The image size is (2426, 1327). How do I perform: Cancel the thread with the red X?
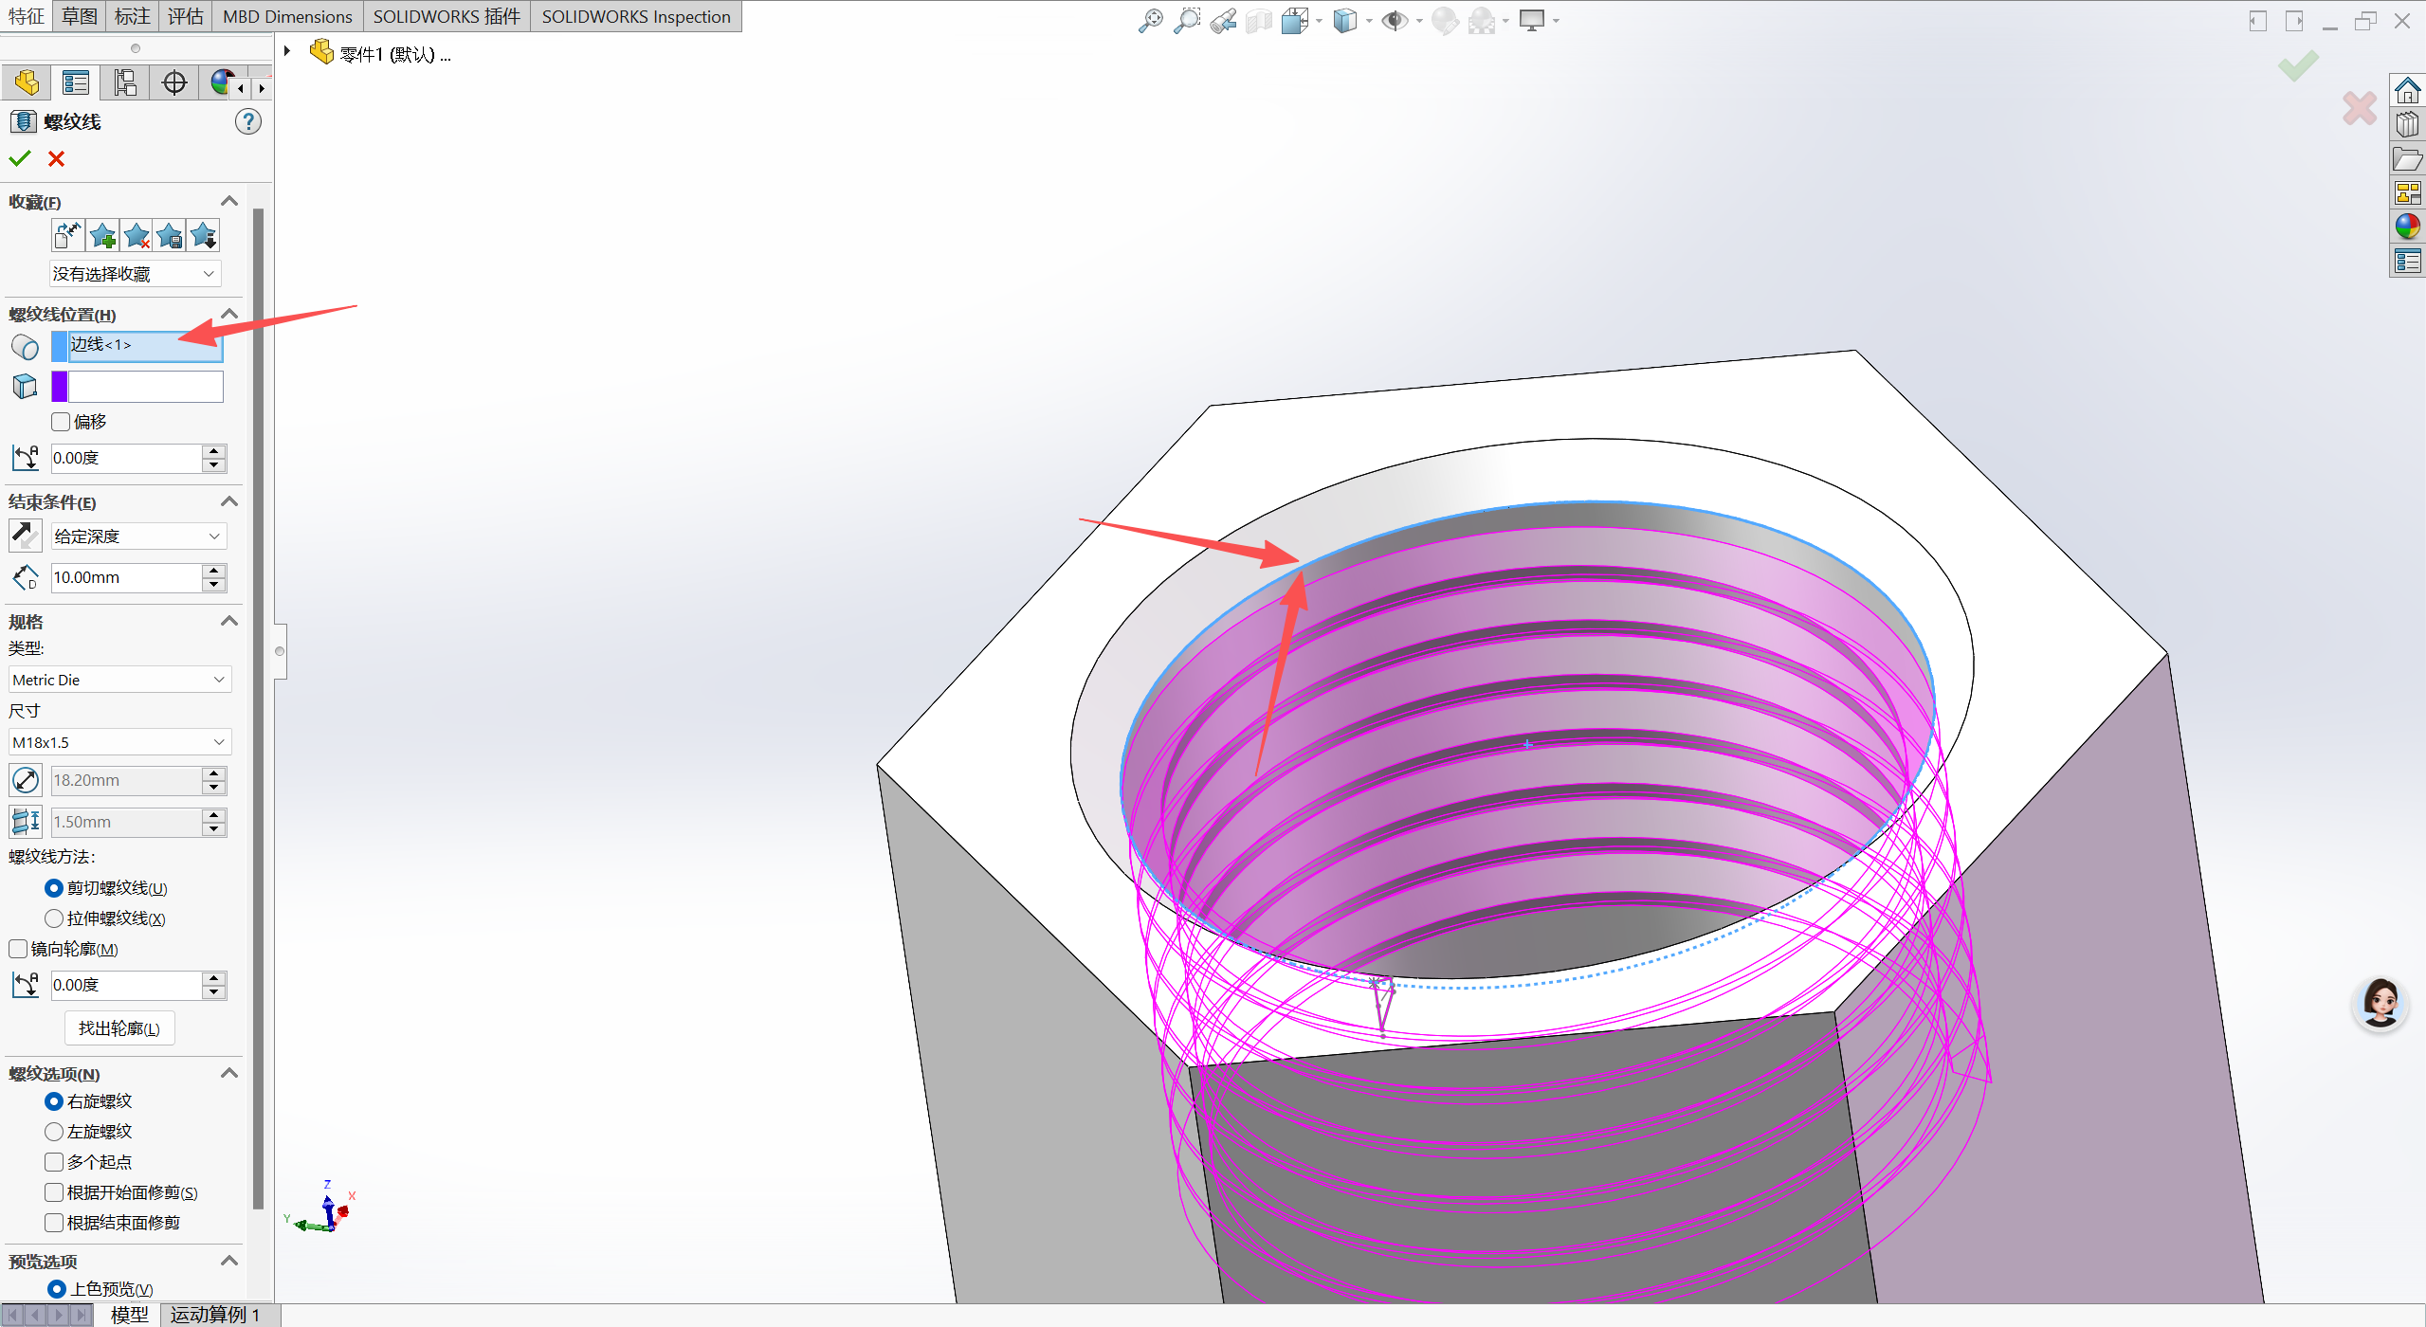(57, 158)
